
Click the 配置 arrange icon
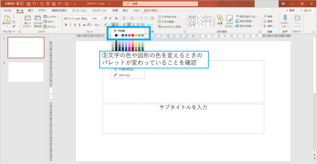click(220, 18)
